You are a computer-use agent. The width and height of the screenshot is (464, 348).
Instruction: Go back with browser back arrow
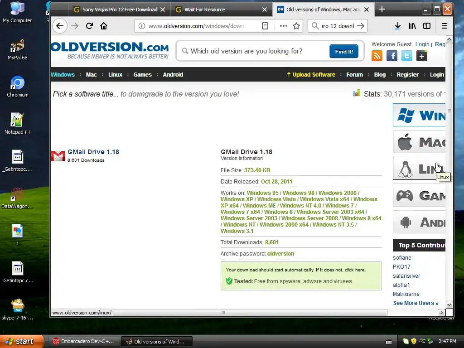[60, 26]
